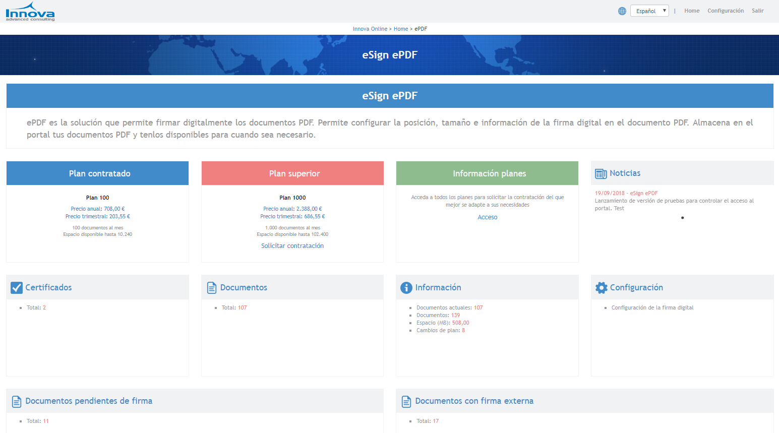Click the news carousel dot indicator
Screen dimensions: 779x433
pyautogui.click(x=682, y=218)
